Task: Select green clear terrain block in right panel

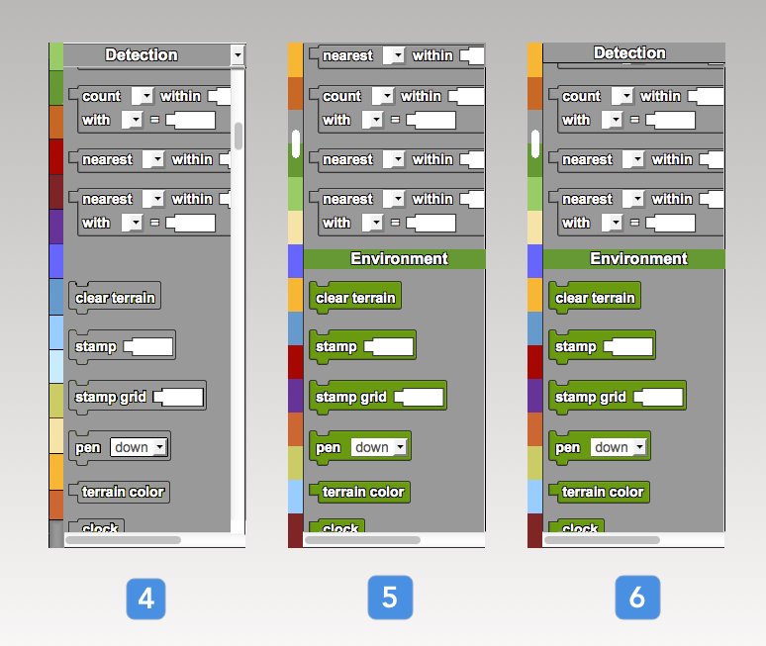Action: (595, 297)
